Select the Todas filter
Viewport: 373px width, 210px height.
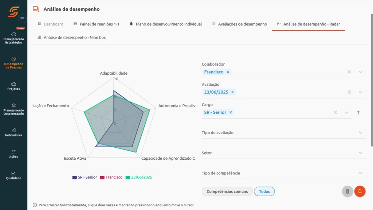coord(264,191)
